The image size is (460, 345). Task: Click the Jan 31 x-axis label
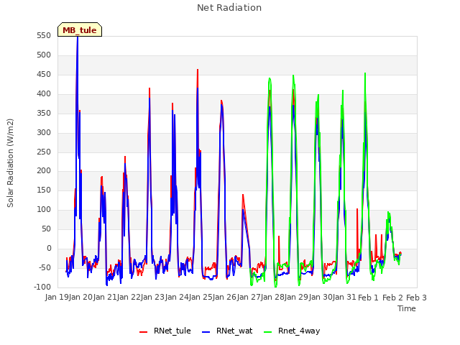[344, 297]
